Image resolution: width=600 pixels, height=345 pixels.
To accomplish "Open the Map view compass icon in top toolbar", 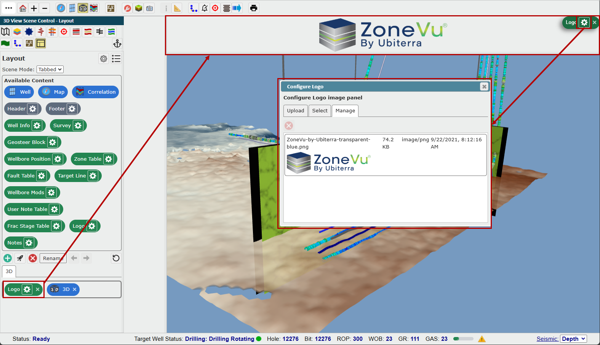I will (61, 8).
